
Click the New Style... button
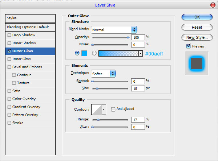(197, 37)
